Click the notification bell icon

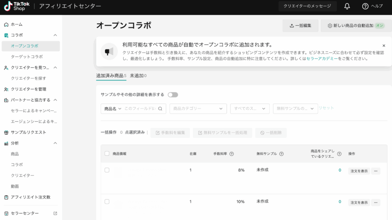click(347, 6)
